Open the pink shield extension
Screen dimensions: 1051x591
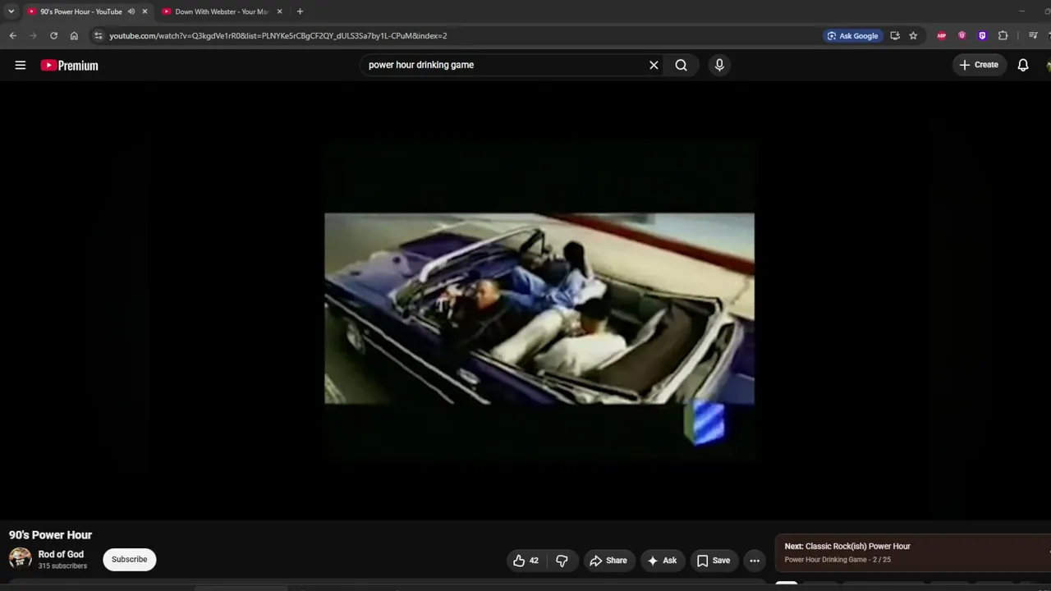coord(962,36)
